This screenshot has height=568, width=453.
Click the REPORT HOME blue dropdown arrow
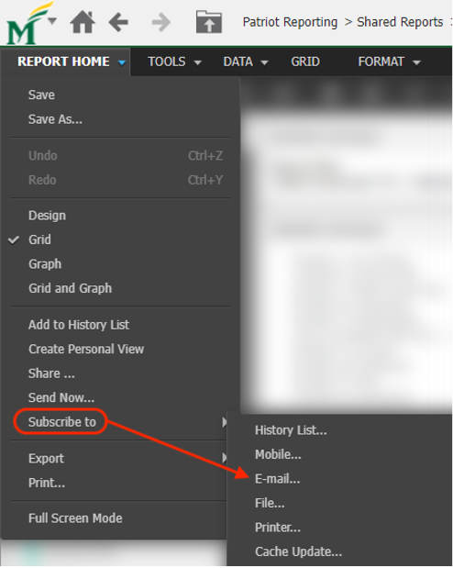pos(122,63)
